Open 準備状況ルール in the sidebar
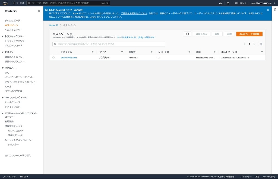This screenshot has width=278, height=179. click(x=15, y=135)
